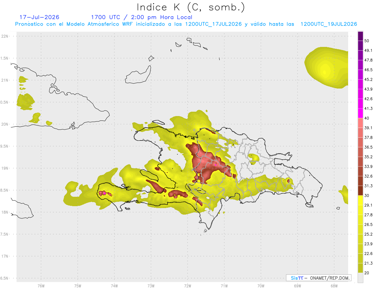This screenshot has height=290, width=375.
Task: Click the '47.8' color bar value
Action: [x=368, y=60]
